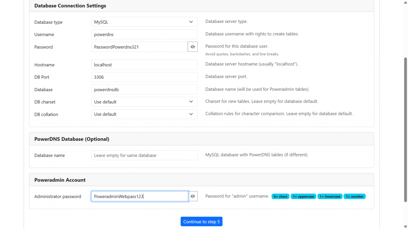Open the Database type dropdown
This screenshot has height=229, width=408.
click(144, 22)
